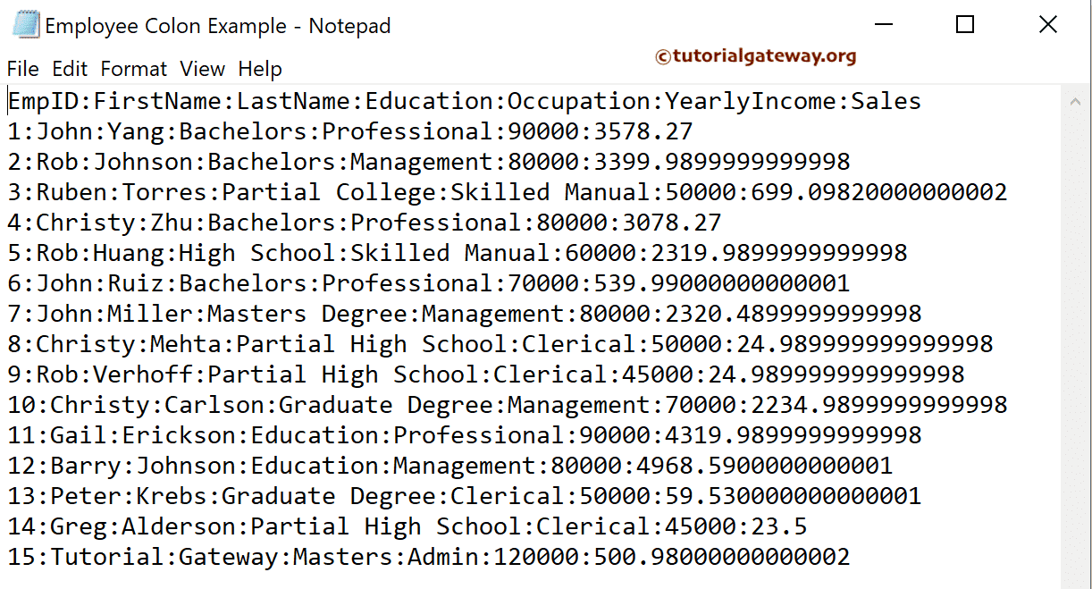Open the Format menu

point(133,69)
